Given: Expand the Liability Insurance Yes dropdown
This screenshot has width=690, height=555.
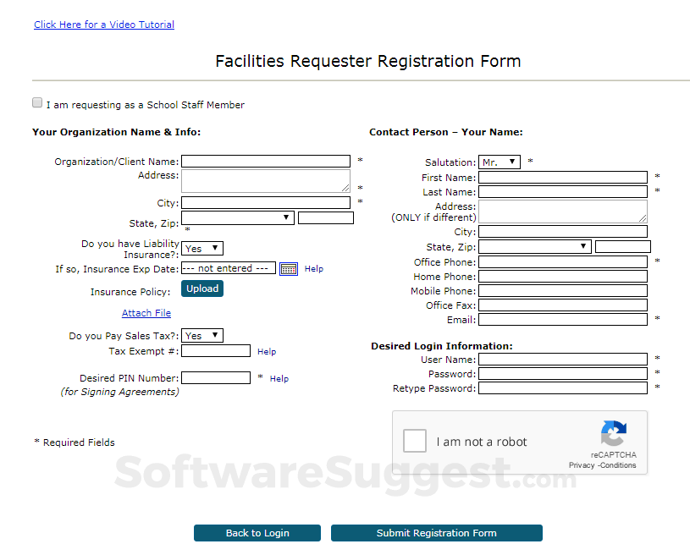Looking at the screenshot, I should [x=202, y=249].
